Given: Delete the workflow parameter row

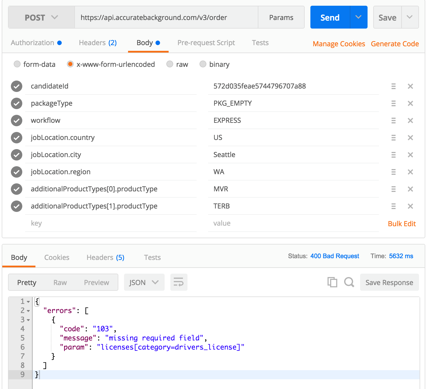Looking at the screenshot, I should pyautogui.click(x=410, y=121).
